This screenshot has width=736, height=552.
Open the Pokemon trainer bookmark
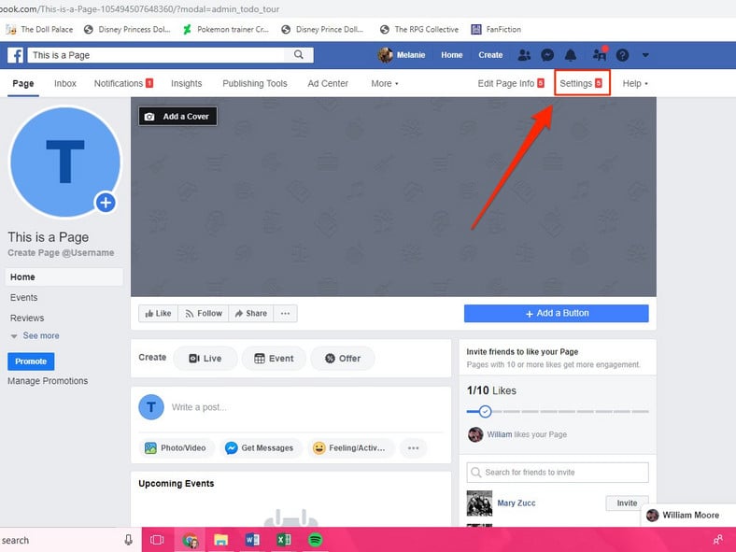[x=226, y=29]
